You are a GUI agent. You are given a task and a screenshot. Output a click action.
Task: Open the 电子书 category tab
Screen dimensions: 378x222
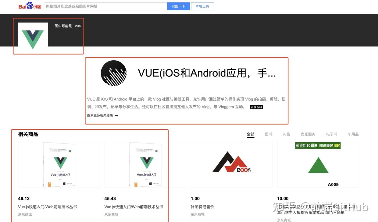332,134
